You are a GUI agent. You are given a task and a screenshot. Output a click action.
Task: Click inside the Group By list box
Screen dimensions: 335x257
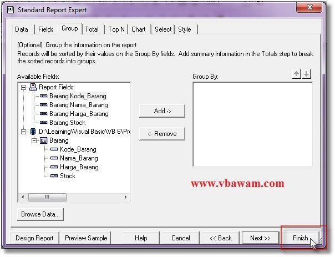[252, 124]
